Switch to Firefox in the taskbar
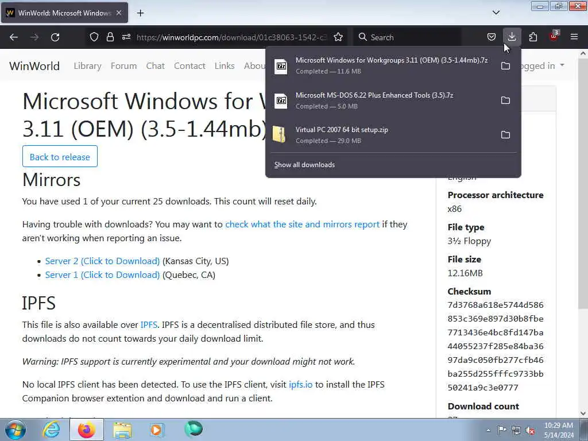588x441 pixels. [x=87, y=430]
